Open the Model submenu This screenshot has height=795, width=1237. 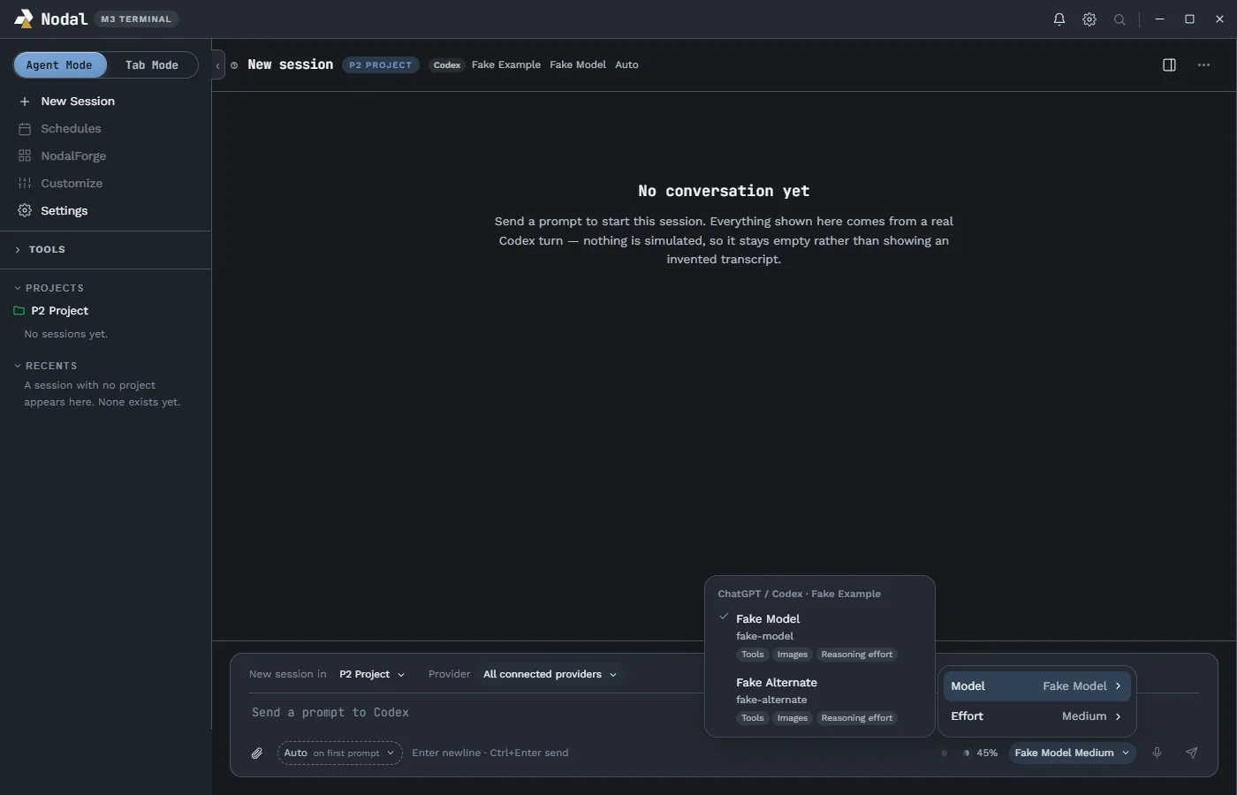1036,686
